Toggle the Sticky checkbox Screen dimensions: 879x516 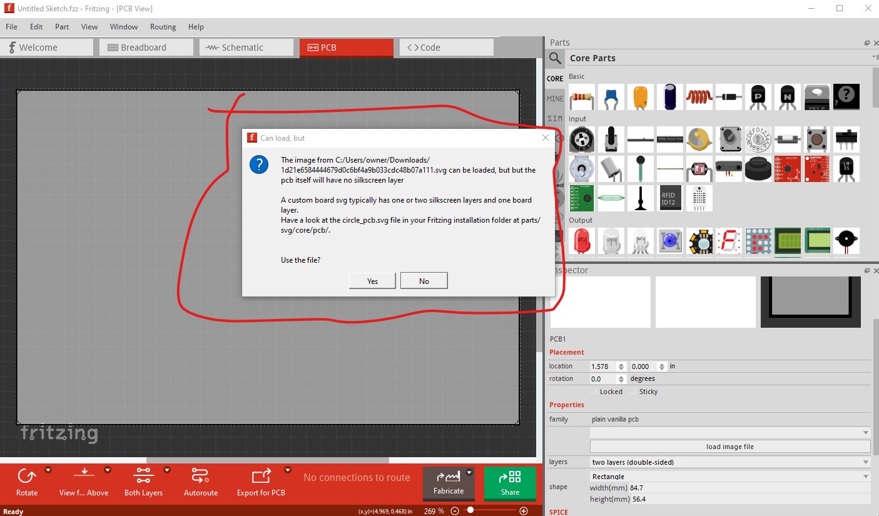[x=633, y=392]
